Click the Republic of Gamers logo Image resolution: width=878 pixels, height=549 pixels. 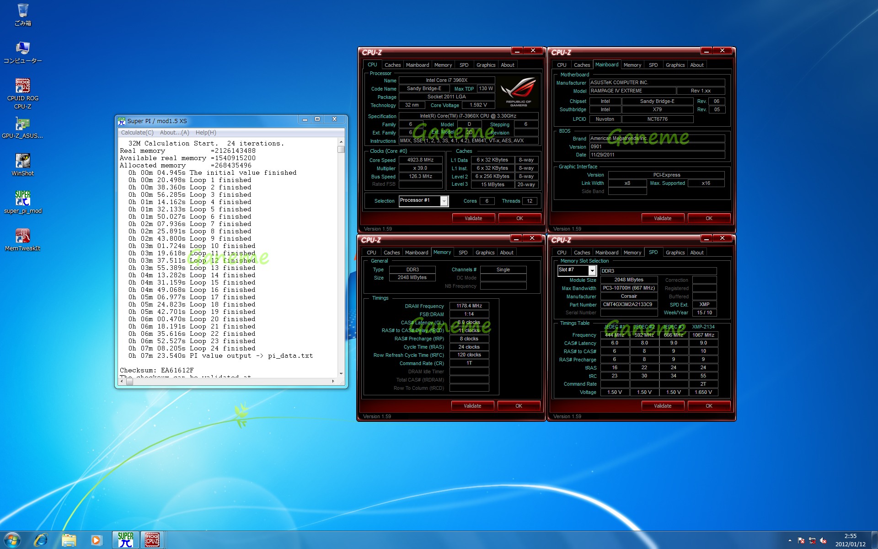point(519,92)
